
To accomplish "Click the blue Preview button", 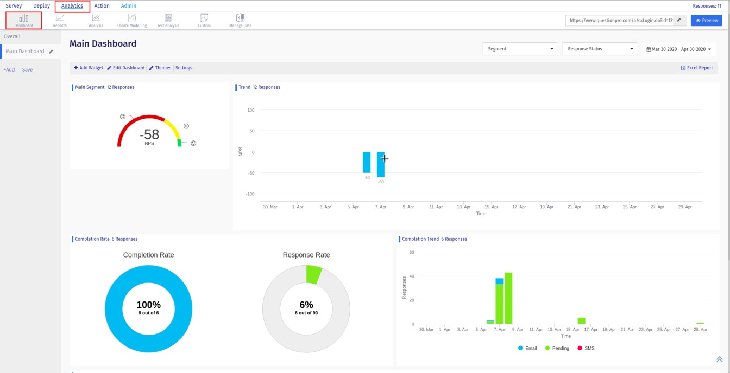I will pyautogui.click(x=706, y=20).
